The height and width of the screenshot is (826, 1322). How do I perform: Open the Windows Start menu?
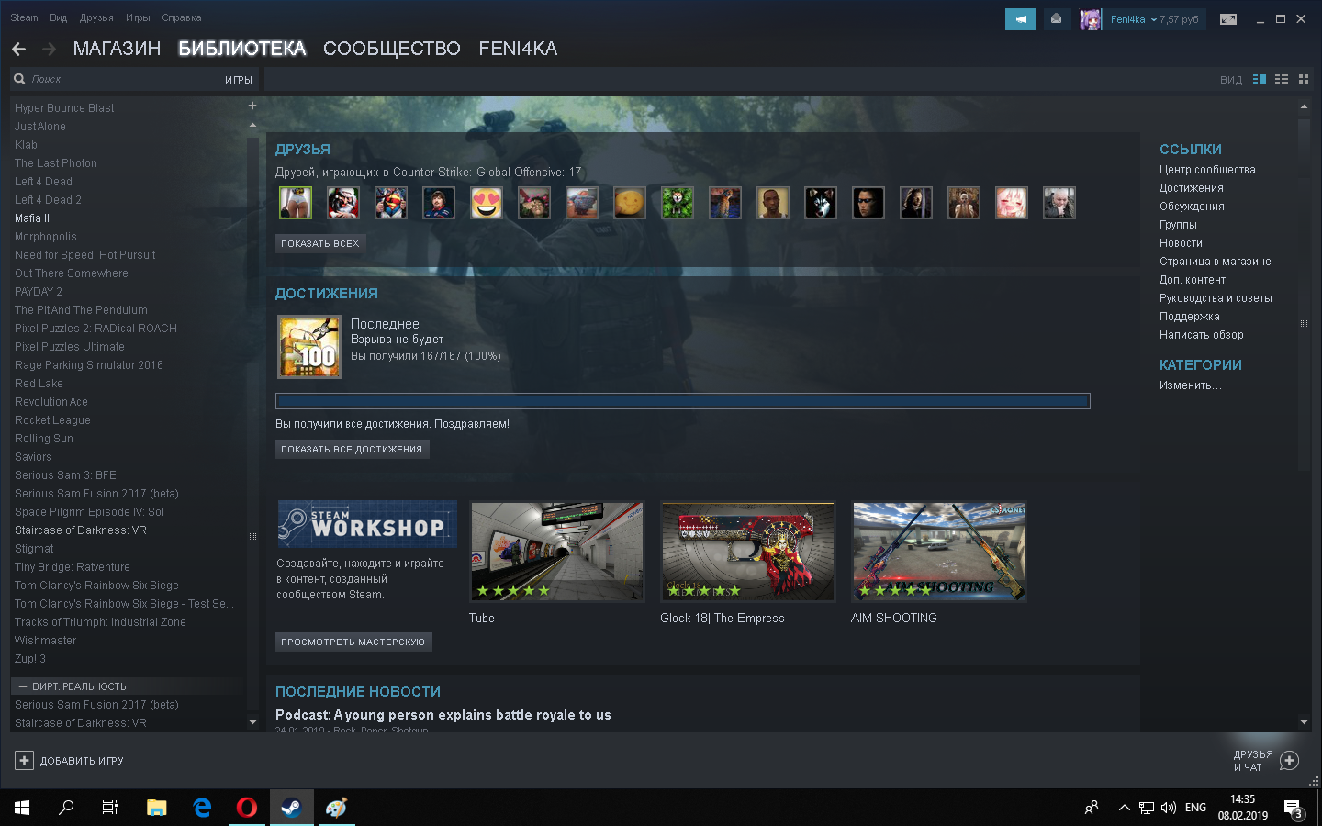tap(22, 808)
